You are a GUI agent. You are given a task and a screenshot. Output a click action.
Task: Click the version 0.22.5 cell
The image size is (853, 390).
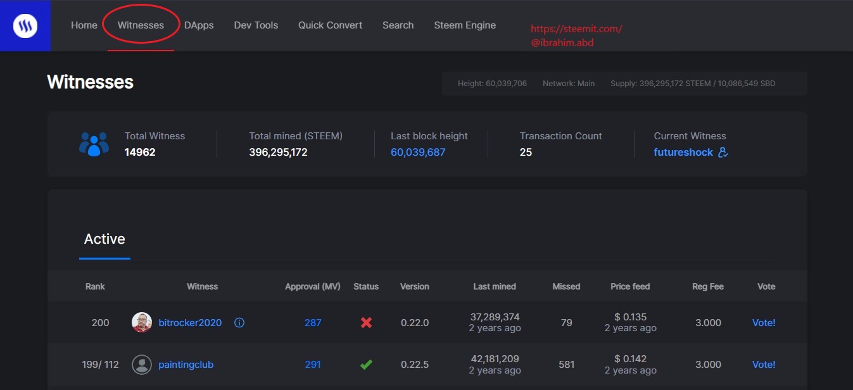pos(415,365)
